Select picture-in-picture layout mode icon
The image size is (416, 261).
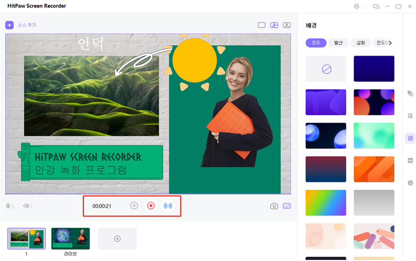(274, 25)
